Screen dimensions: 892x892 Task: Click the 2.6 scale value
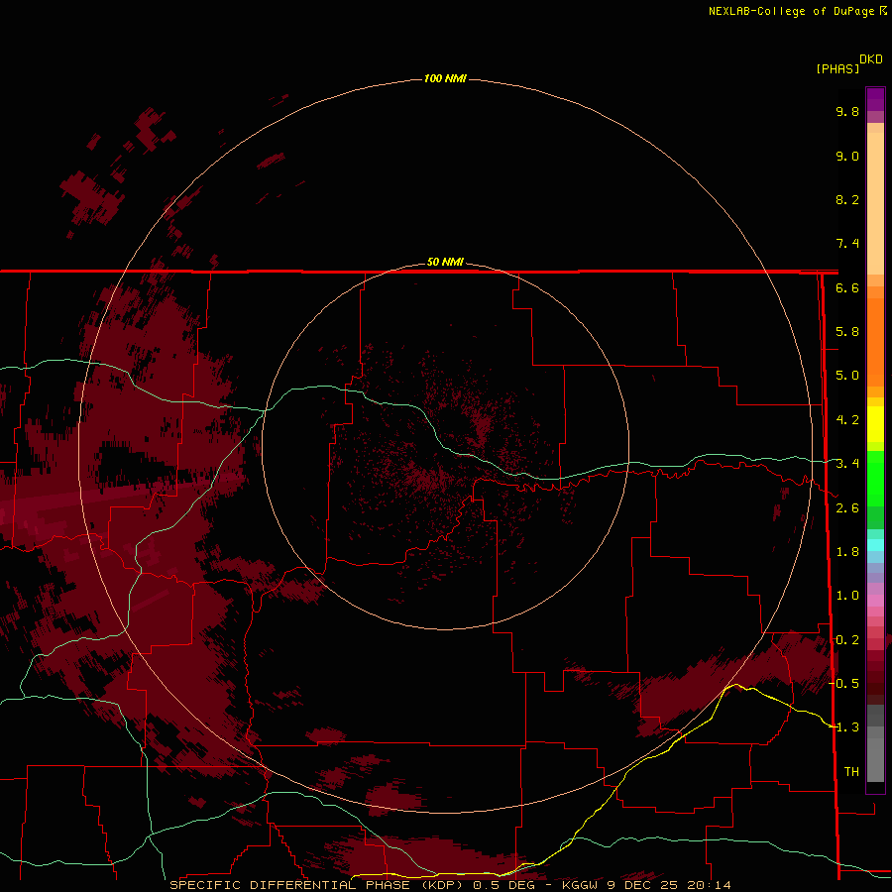tap(847, 508)
